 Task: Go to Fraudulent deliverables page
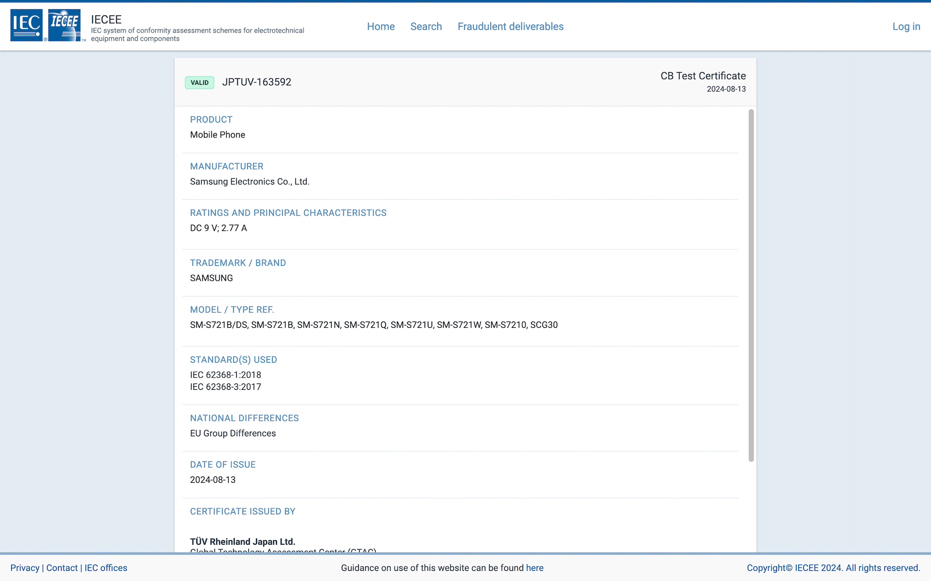click(510, 27)
